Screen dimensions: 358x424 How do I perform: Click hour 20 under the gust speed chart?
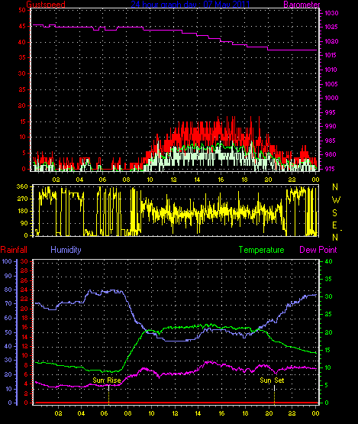pyautogui.click(x=268, y=180)
